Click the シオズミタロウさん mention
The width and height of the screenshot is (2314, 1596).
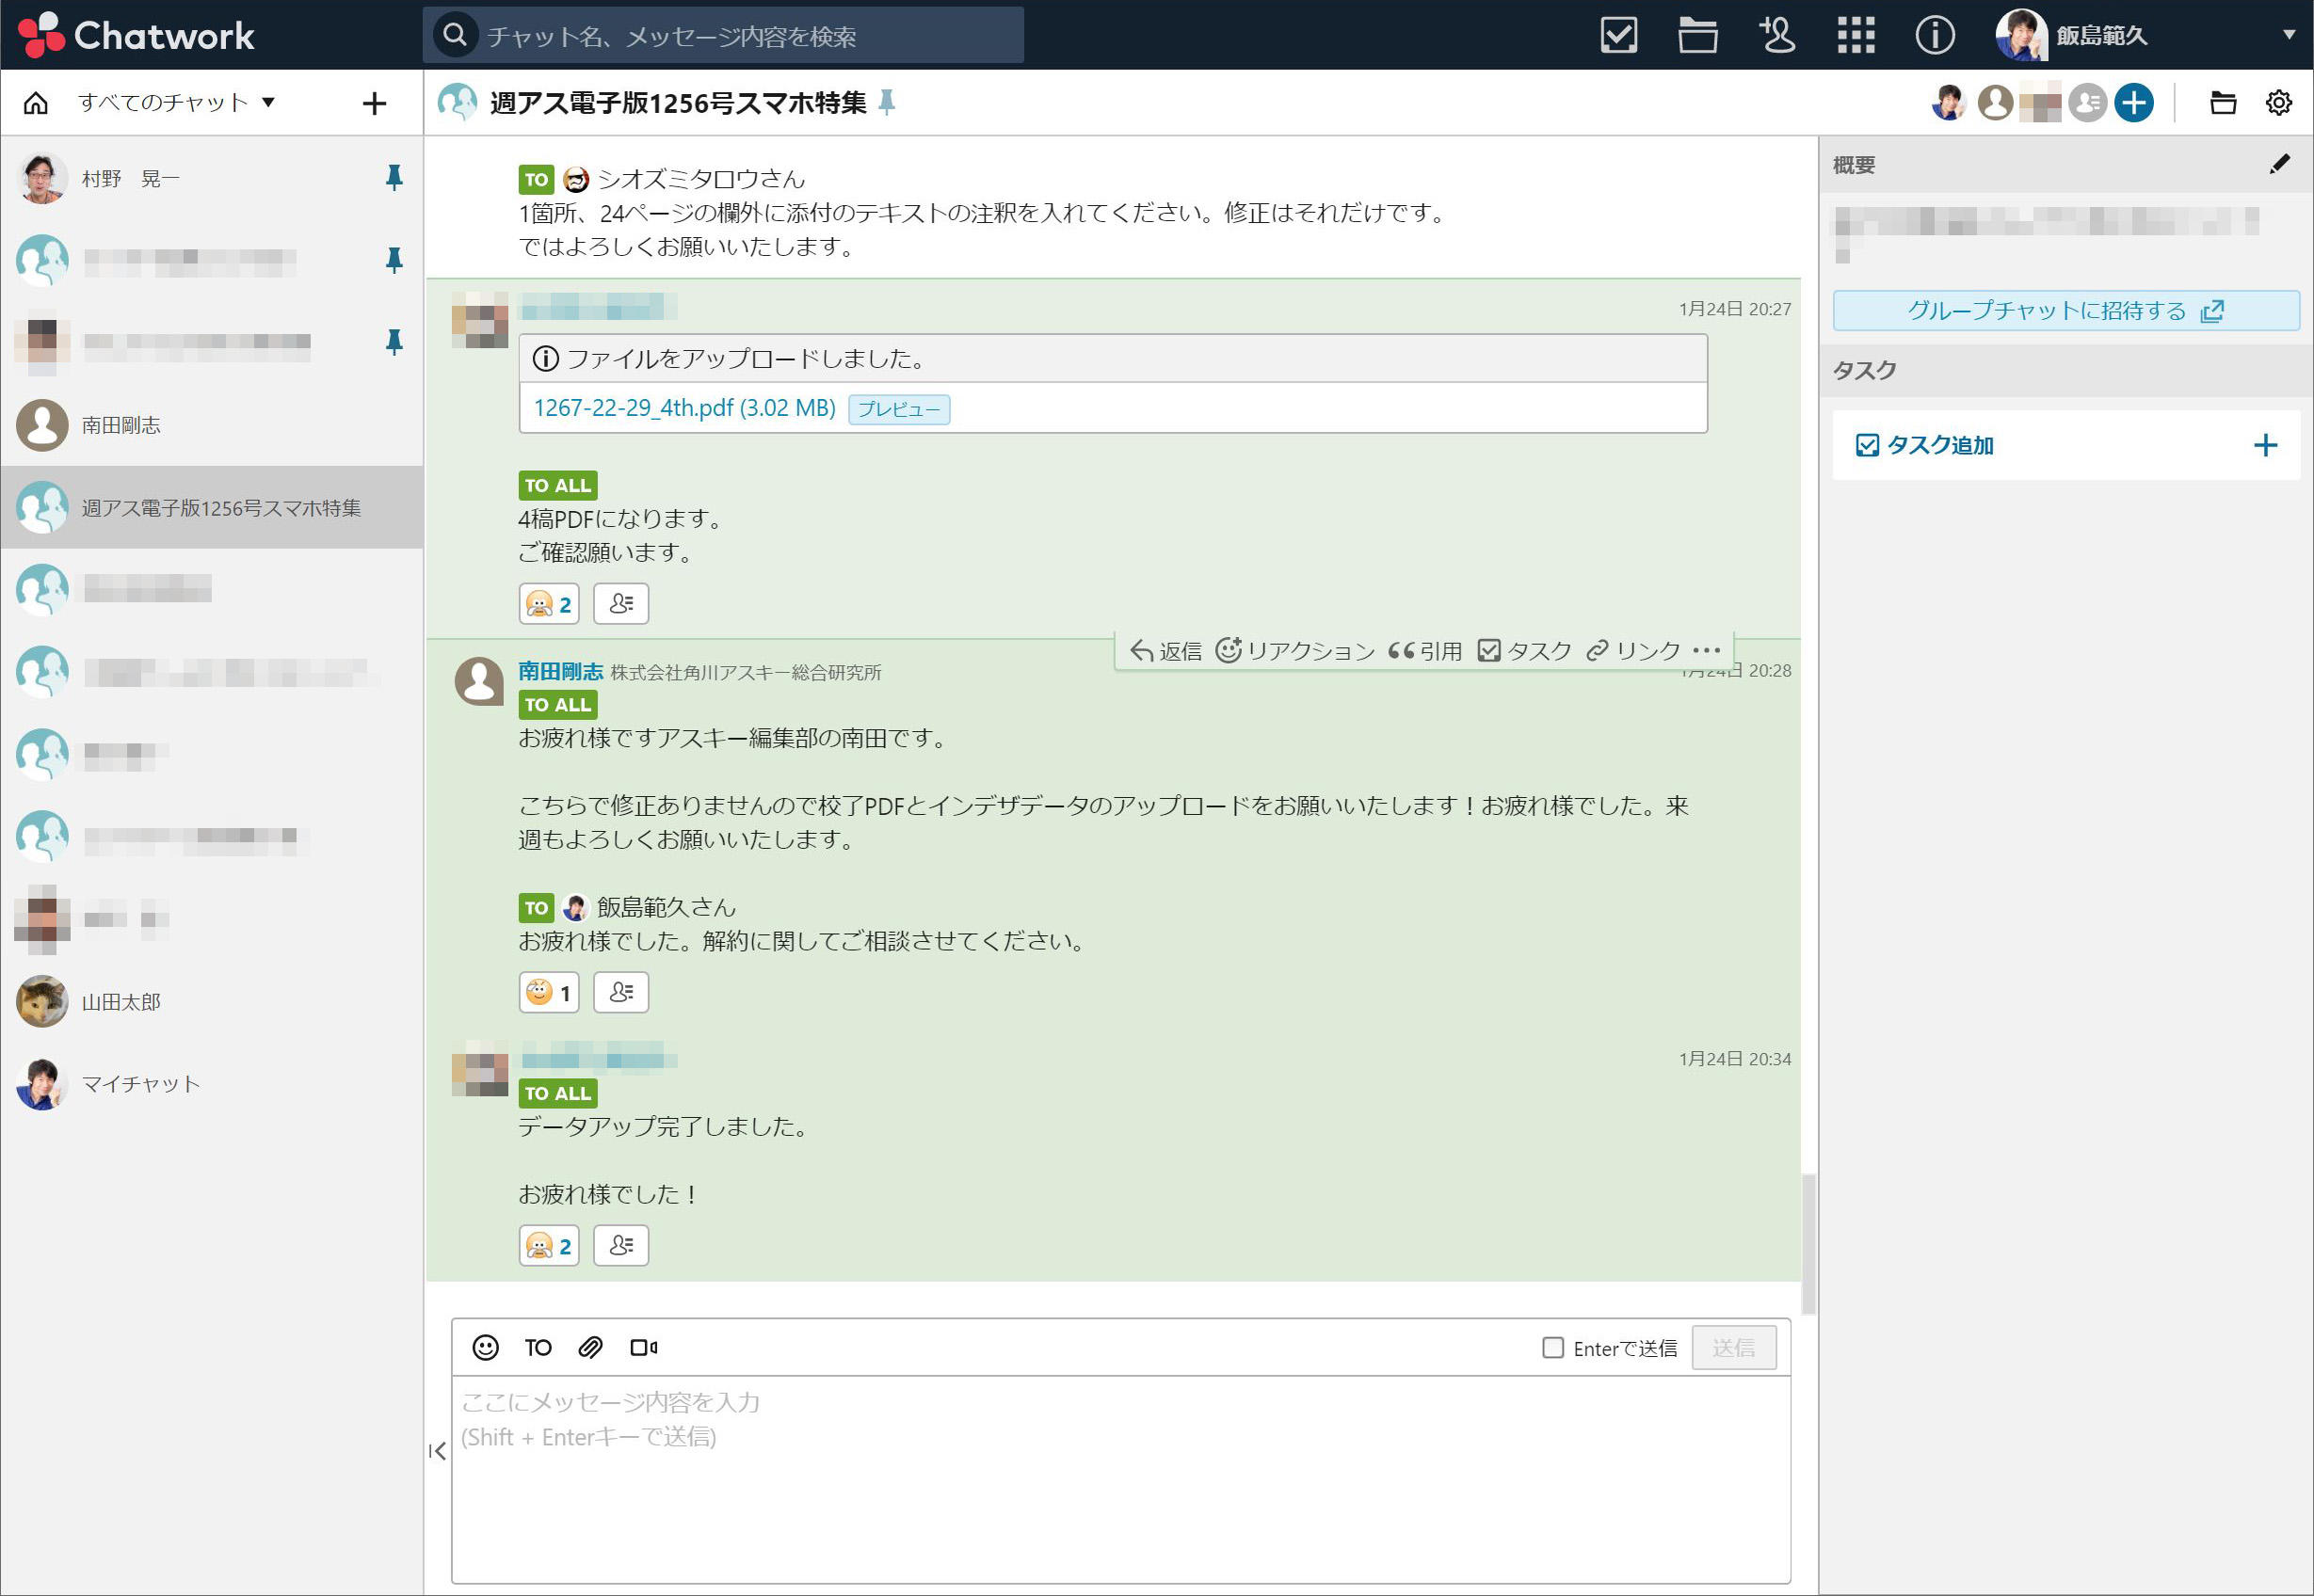point(701,179)
